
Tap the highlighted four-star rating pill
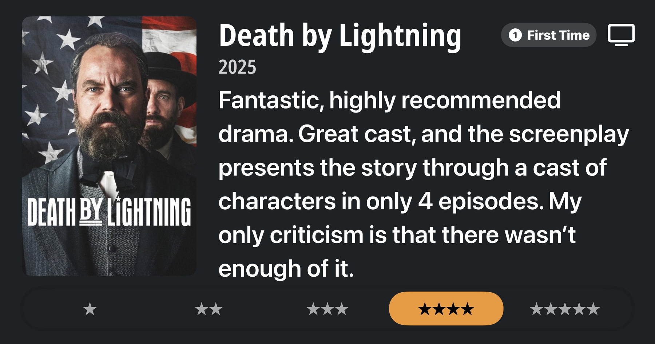(446, 309)
